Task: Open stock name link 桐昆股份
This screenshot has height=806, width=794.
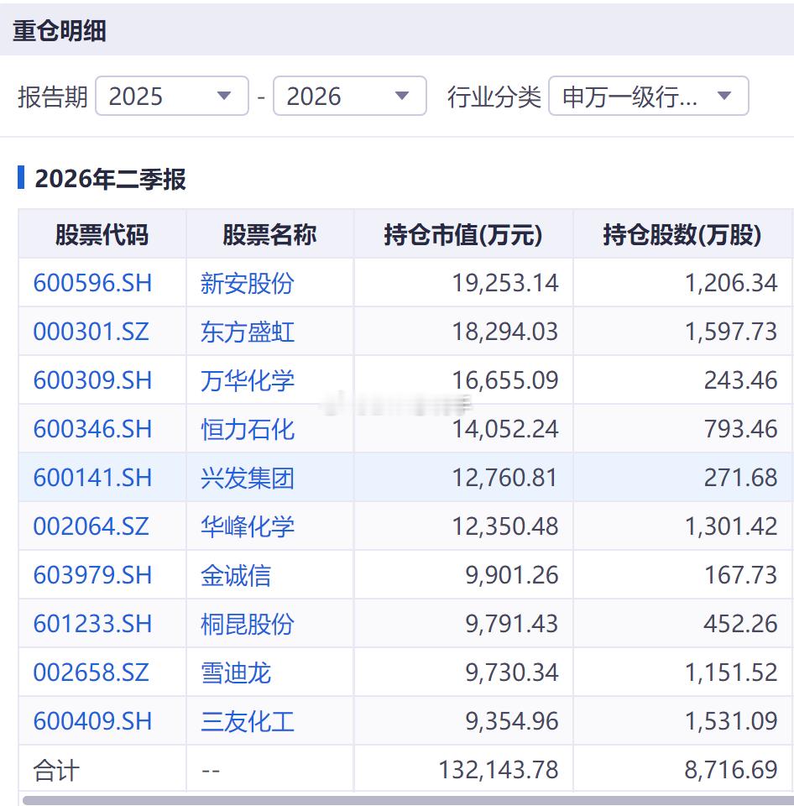Action: [x=248, y=624]
